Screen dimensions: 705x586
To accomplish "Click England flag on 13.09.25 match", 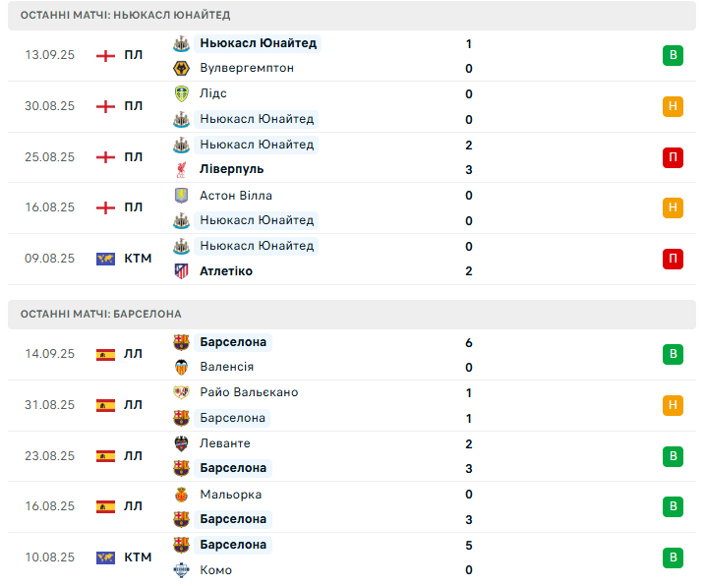I will pos(105,56).
